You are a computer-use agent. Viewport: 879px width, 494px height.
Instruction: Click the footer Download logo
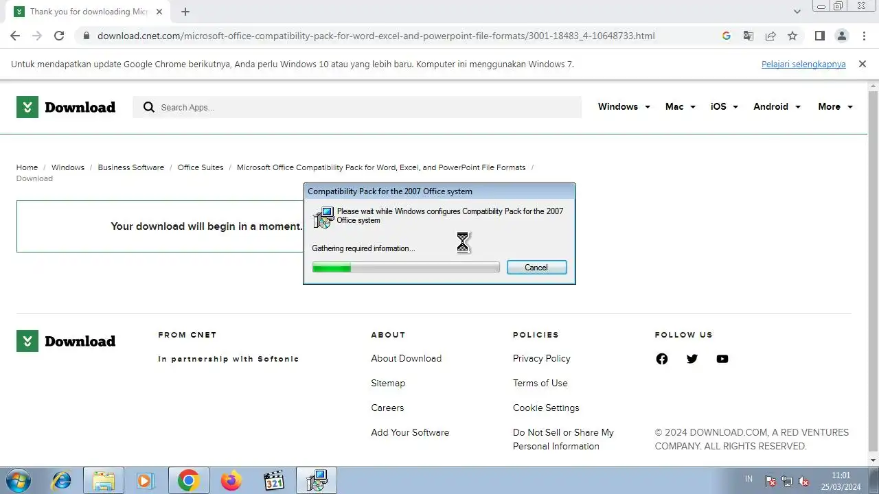(x=66, y=341)
